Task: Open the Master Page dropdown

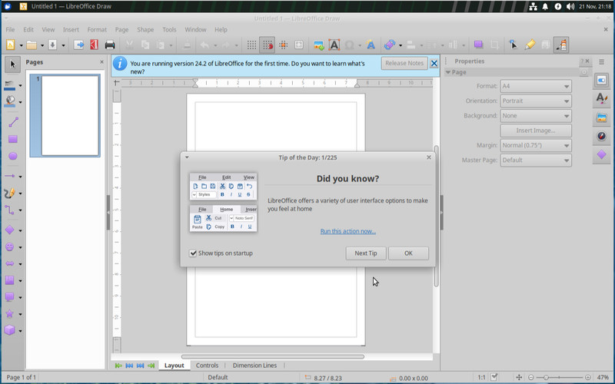Action: point(536,161)
